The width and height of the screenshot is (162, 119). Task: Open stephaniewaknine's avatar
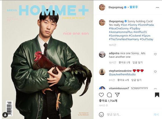pos(102,72)
